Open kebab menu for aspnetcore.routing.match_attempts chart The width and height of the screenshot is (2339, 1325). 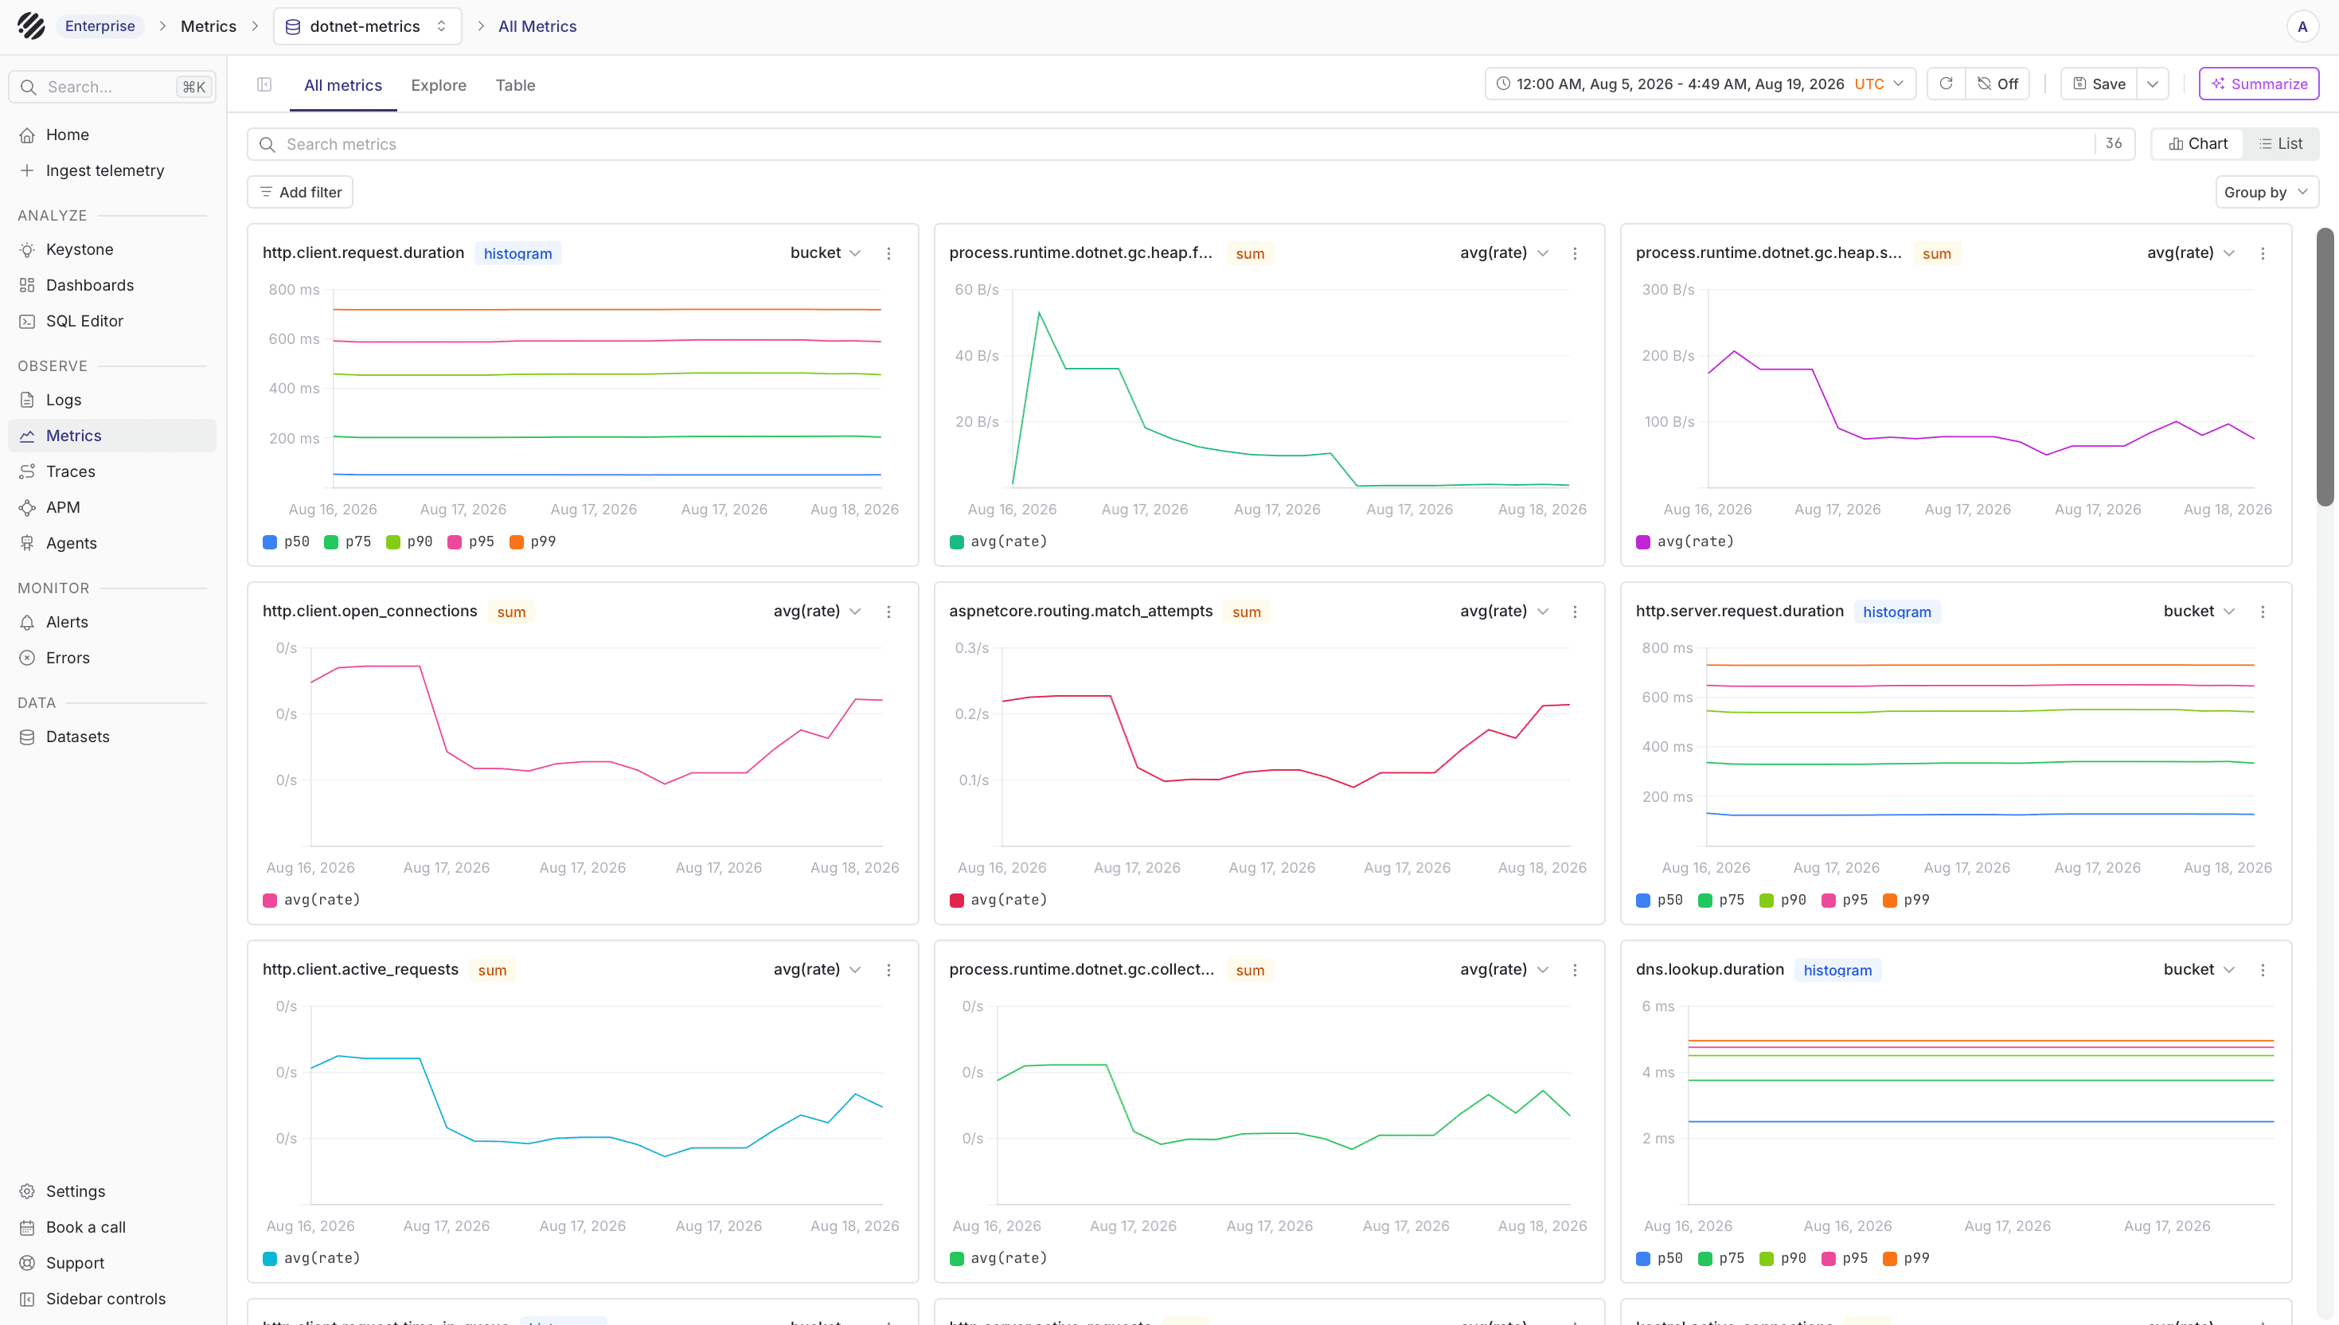(x=1576, y=612)
